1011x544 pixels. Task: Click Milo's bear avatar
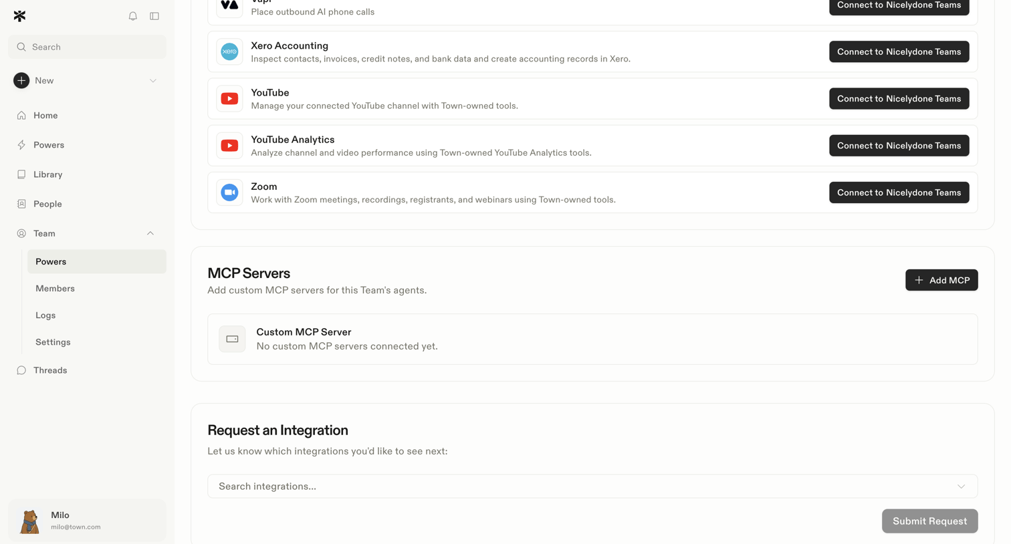coord(29,521)
